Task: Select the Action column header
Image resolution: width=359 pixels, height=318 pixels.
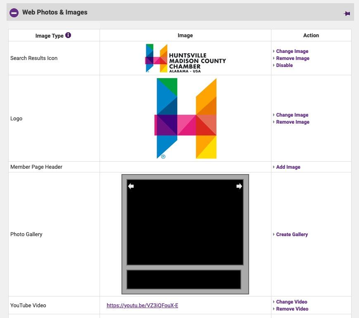Action: click(311, 36)
